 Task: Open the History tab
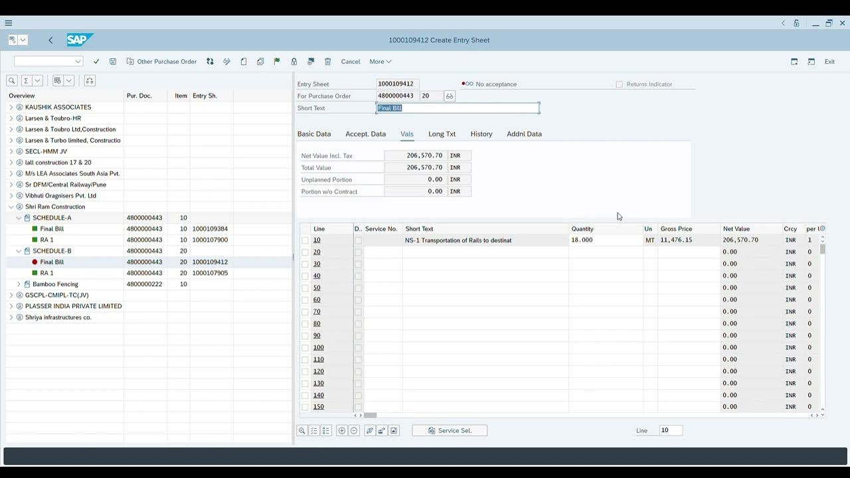pyautogui.click(x=481, y=134)
